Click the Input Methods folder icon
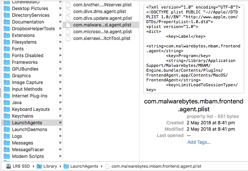248x171 pixels. click(7, 89)
